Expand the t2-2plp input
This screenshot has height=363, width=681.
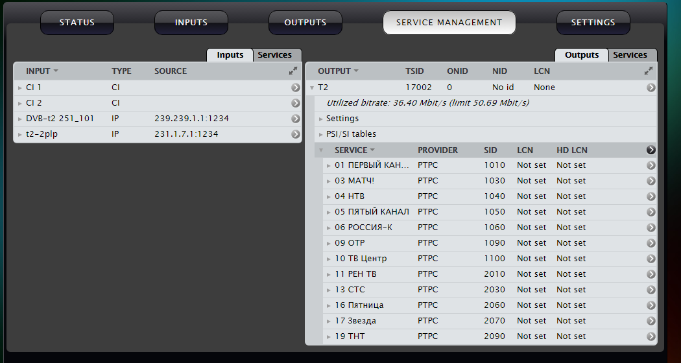(x=20, y=135)
